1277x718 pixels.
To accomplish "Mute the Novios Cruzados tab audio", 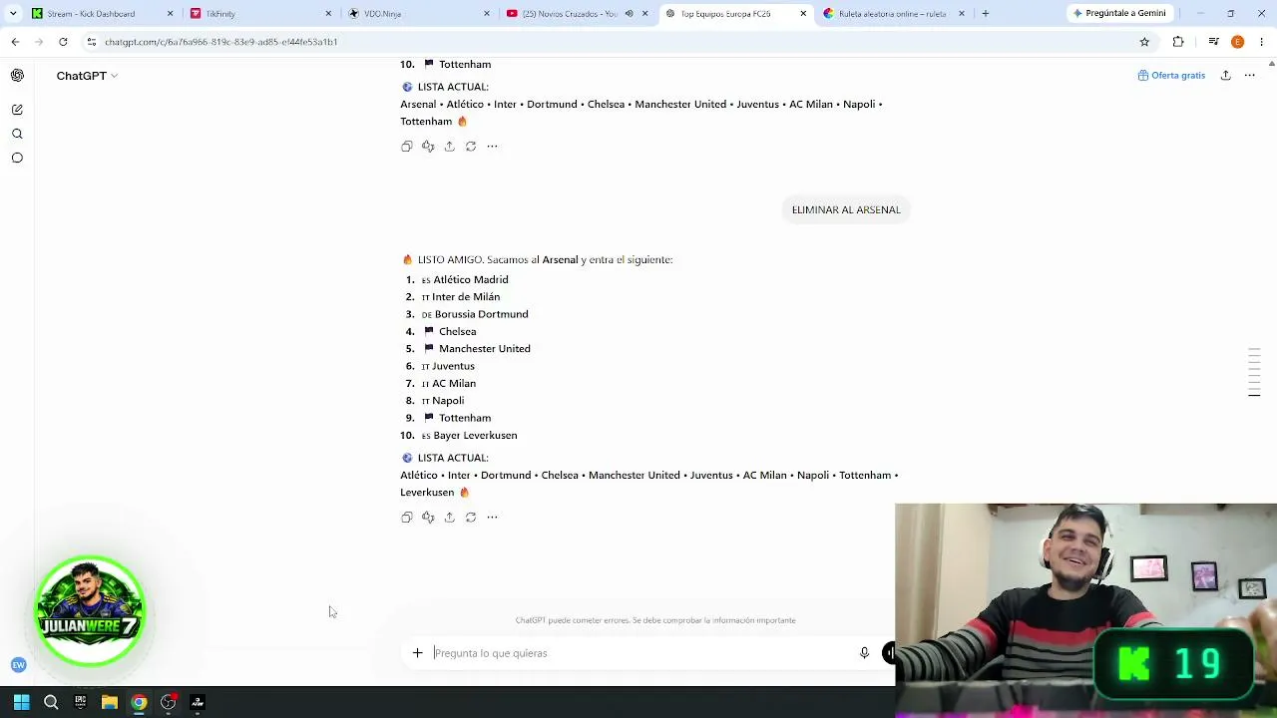I will [629, 14].
